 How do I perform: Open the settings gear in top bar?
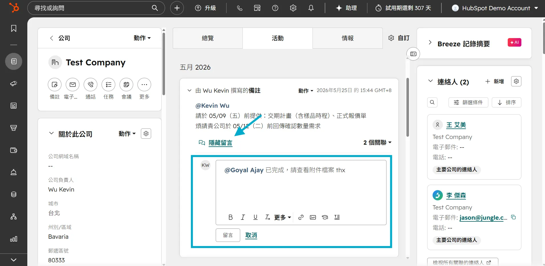tap(293, 8)
